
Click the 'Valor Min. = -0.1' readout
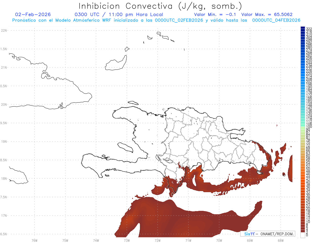click(216, 14)
